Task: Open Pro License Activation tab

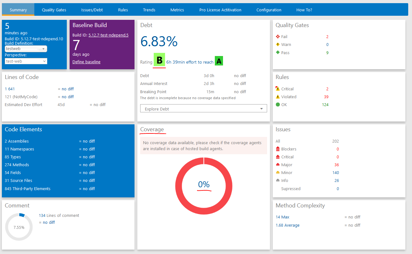Action: (x=220, y=10)
